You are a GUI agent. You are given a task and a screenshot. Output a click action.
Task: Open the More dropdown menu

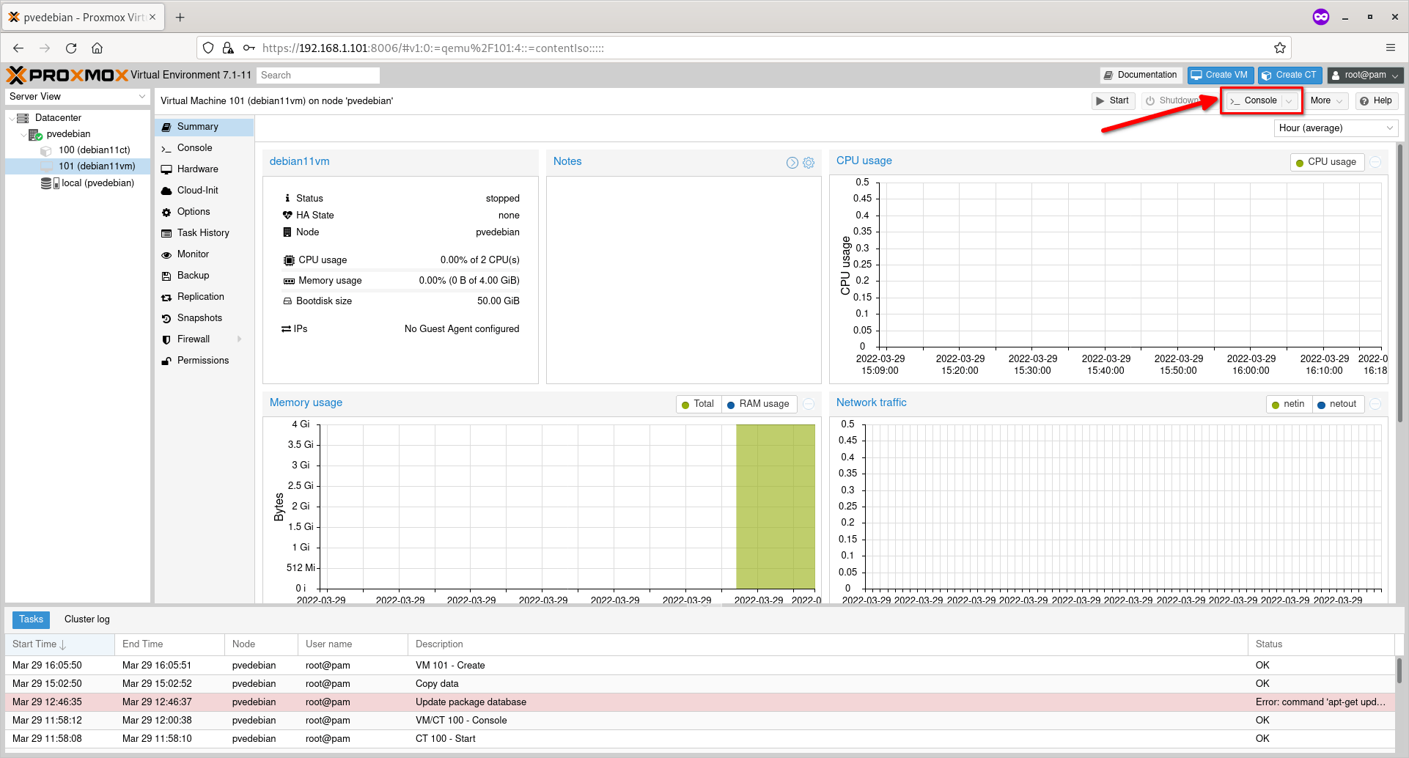coord(1326,101)
